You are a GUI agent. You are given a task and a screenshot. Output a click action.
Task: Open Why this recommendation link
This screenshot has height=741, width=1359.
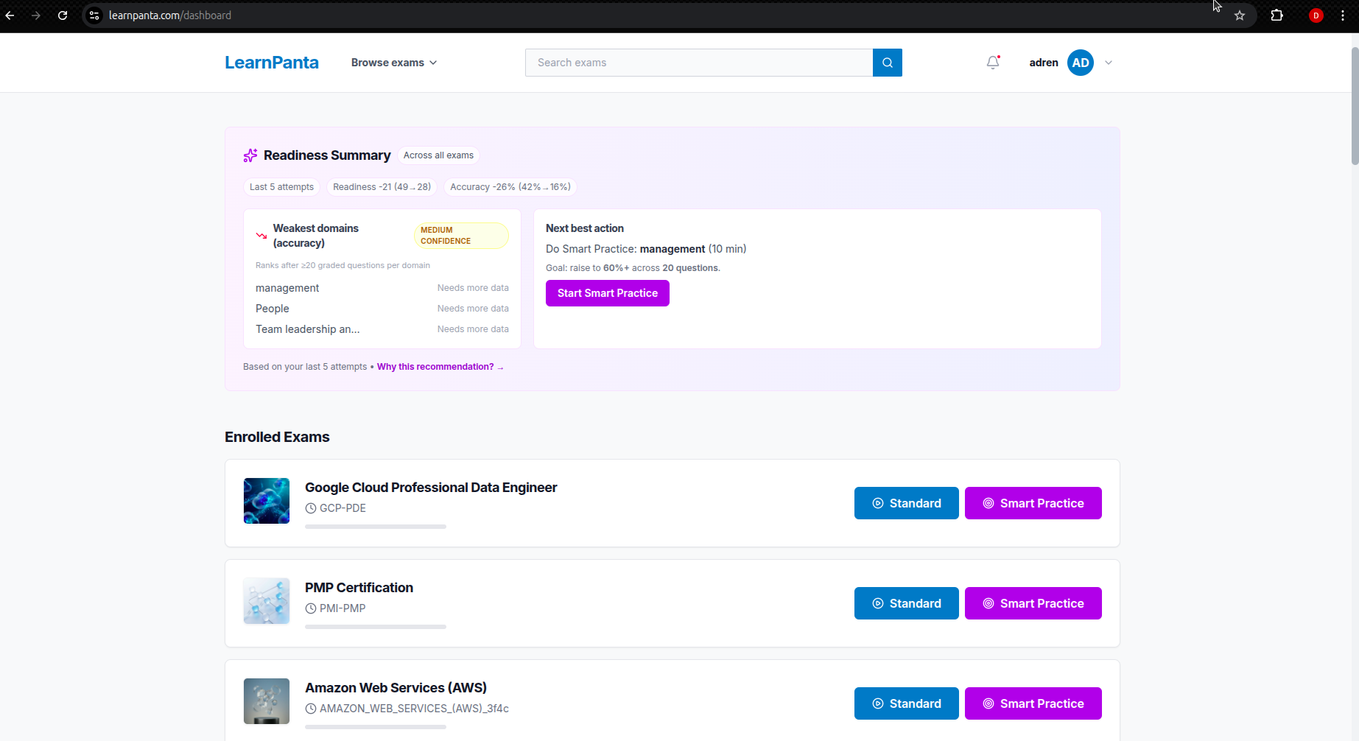440,367
